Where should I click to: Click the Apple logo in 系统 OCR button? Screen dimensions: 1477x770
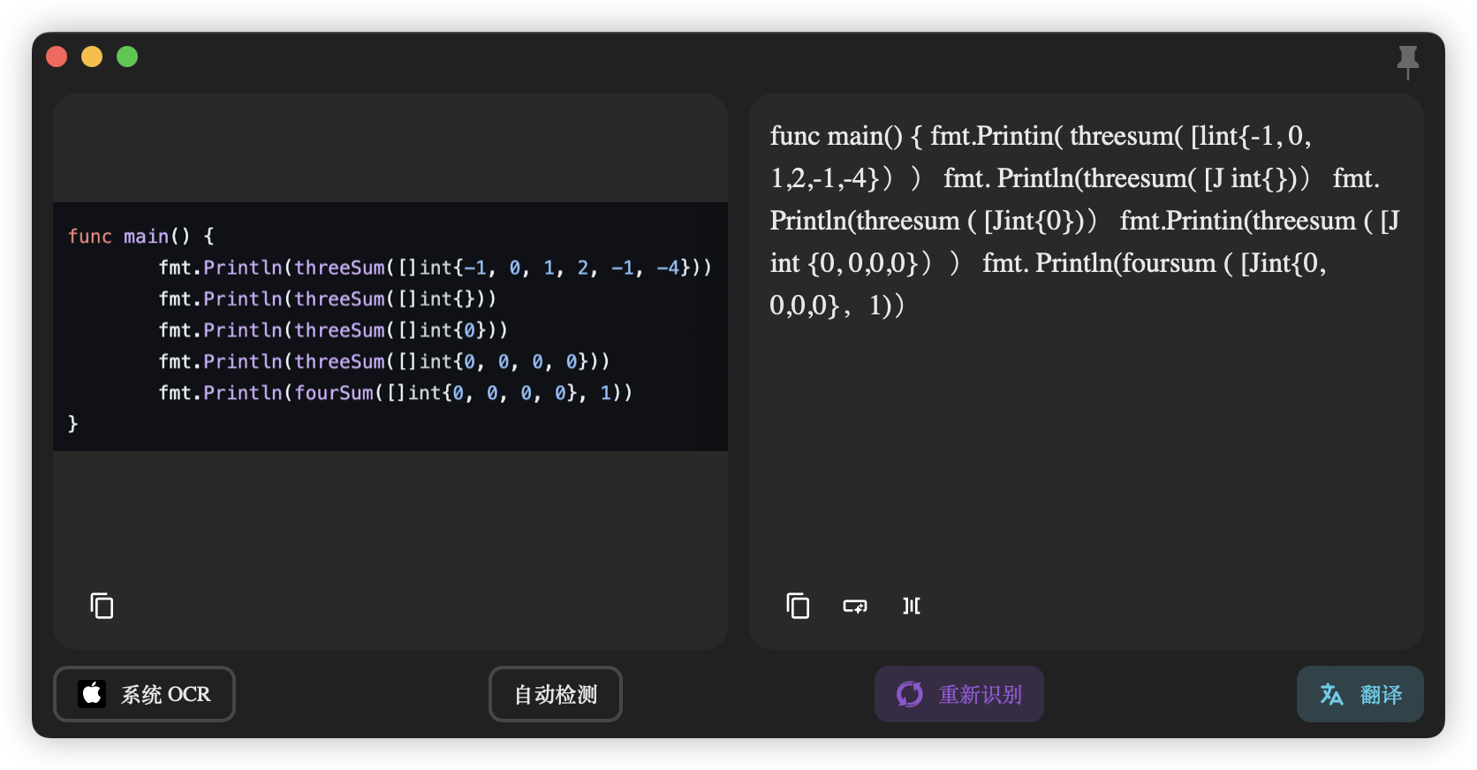tap(92, 694)
